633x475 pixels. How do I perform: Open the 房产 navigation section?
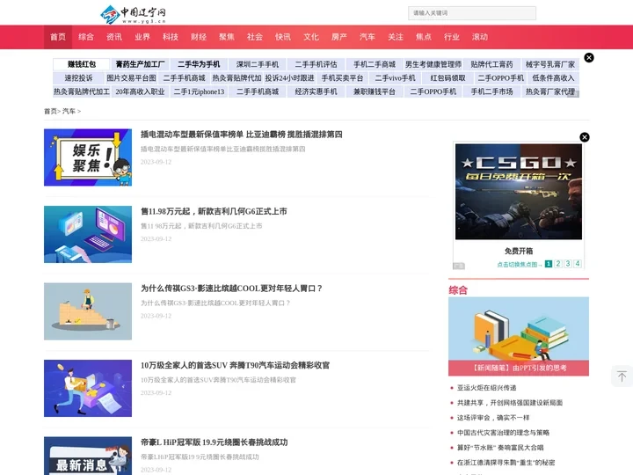pos(339,37)
